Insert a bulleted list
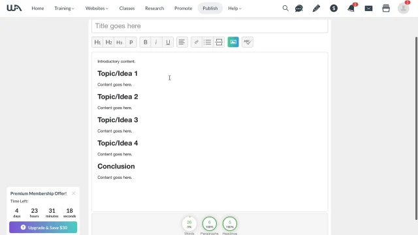The width and height of the screenshot is (418, 235). 208,42
